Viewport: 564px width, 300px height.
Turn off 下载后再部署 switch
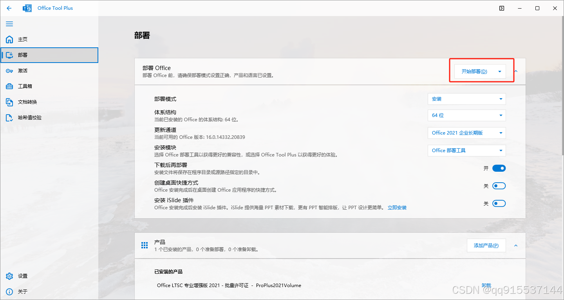(499, 168)
